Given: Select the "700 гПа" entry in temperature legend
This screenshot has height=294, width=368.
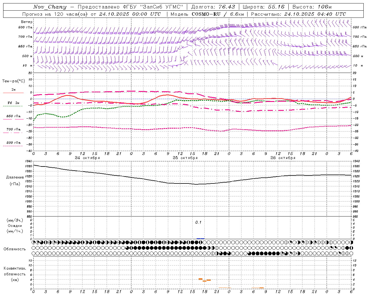Looking at the screenshot, I should [13, 129].
